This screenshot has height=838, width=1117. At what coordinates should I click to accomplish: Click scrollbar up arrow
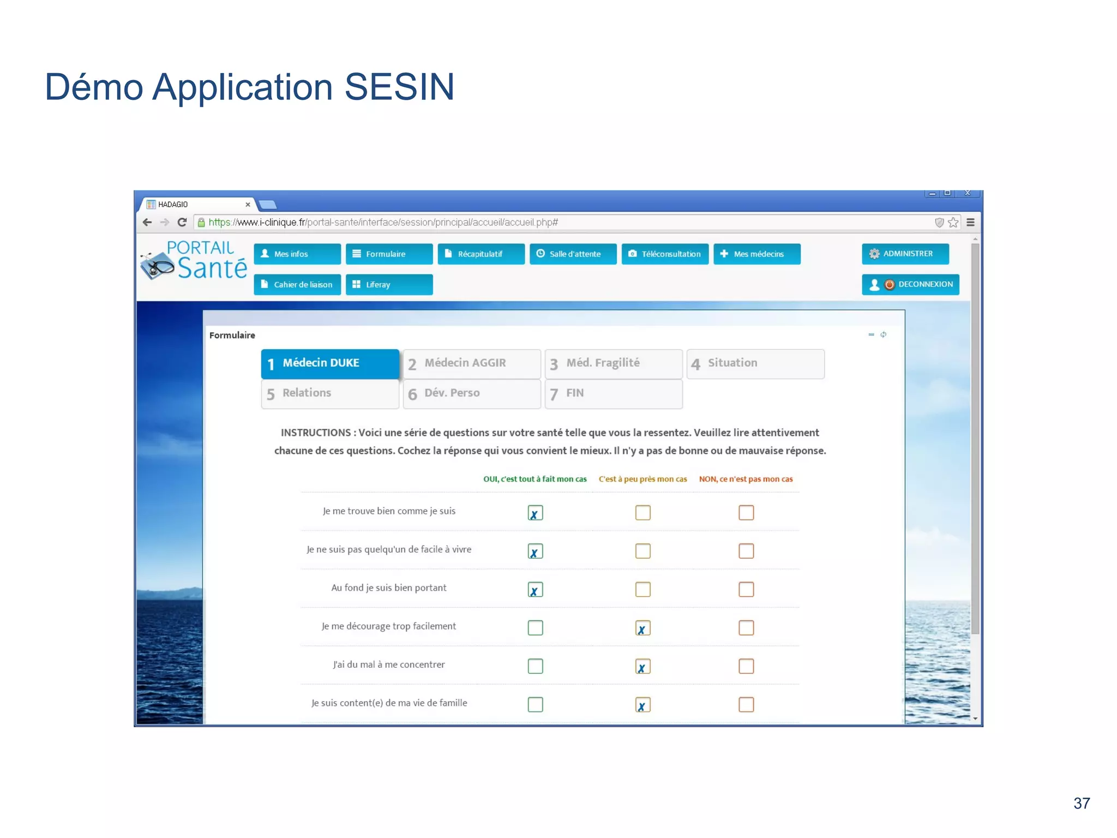coord(975,239)
